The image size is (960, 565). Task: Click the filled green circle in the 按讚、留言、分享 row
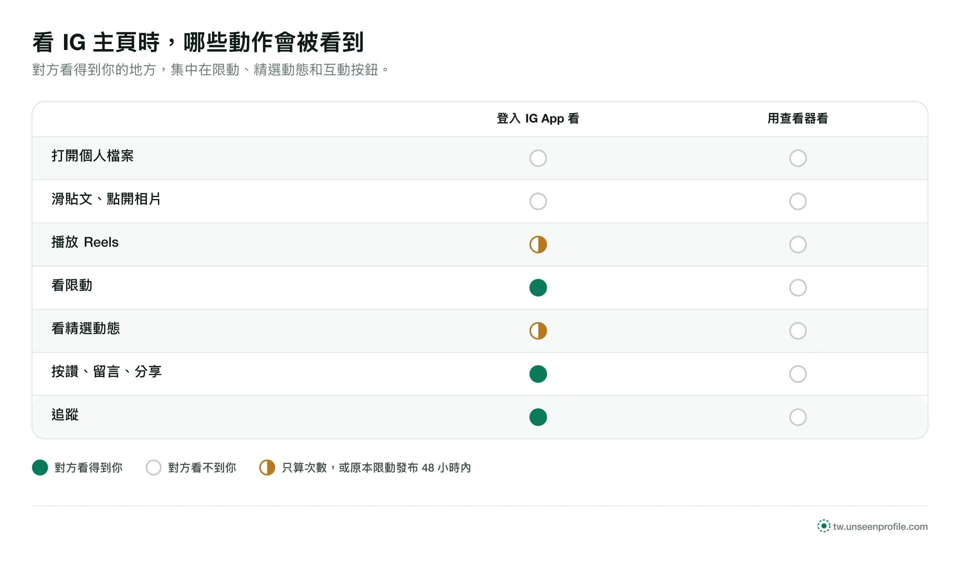538,374
